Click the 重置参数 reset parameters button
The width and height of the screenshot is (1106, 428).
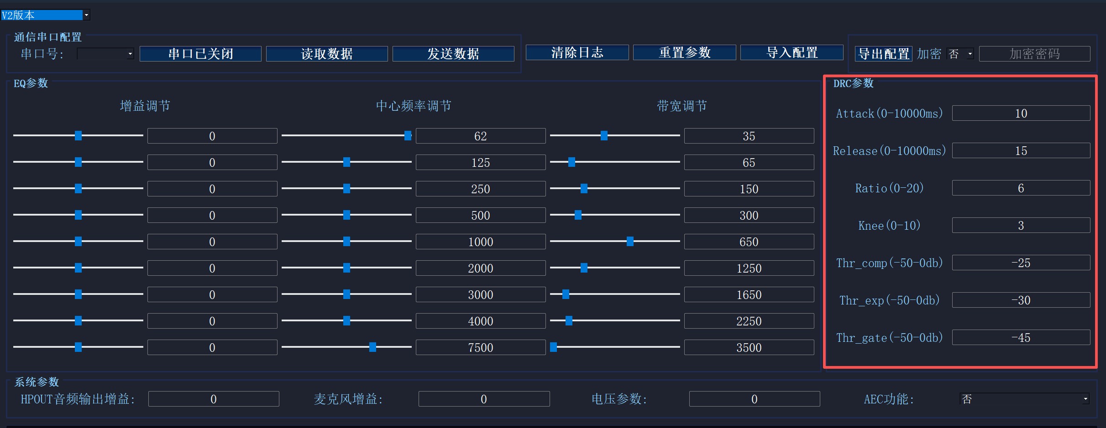pyautogui.click(x=684, y=52)
